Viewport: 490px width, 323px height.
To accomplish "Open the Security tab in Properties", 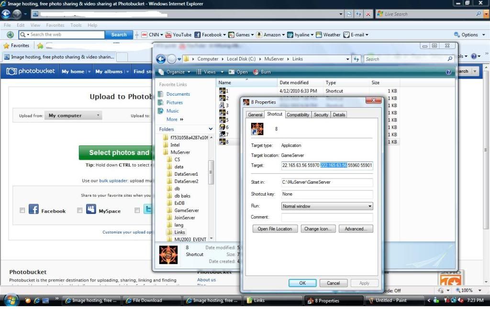I will click(x=321, y=115).
